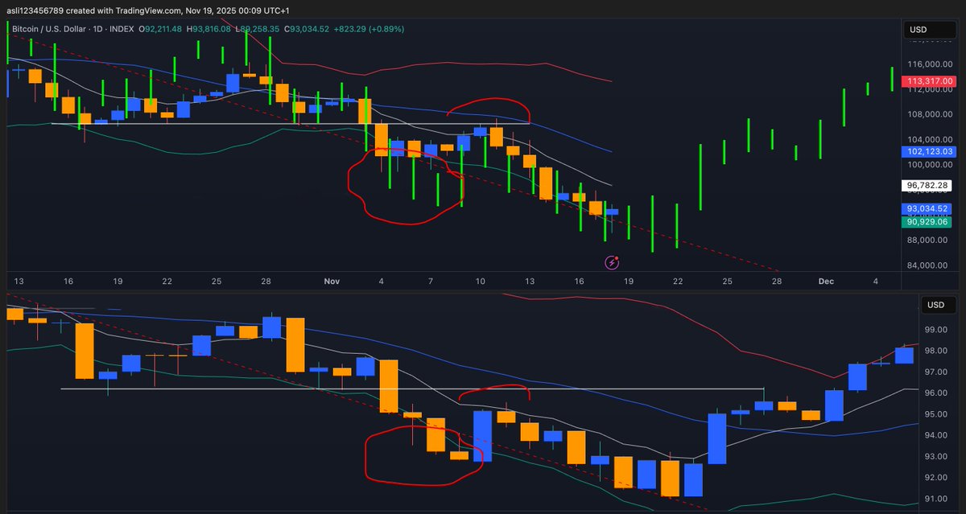The image size is (966, 514).
Task: Click the red 113,317.00 price label
Action: [x=930, y=81]
